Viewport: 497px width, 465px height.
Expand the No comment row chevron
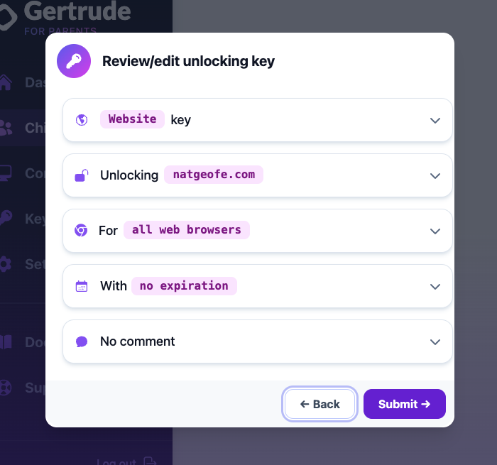coord(435,342)
